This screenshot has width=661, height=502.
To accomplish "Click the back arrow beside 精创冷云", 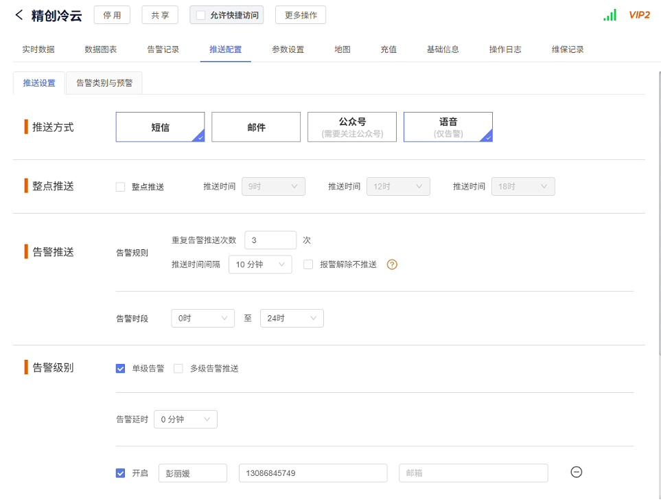I will coord(19,15).
